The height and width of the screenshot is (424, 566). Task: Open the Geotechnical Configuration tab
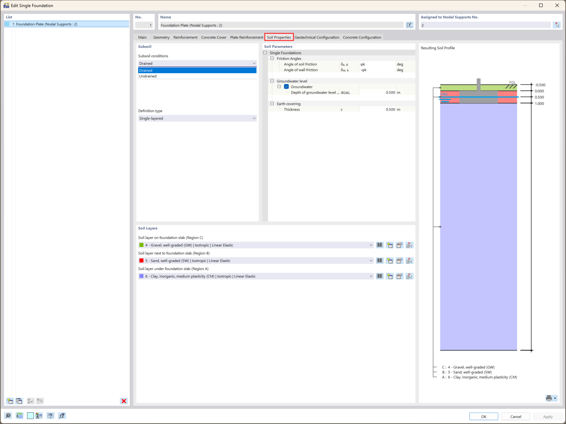(x=317, y=37)
